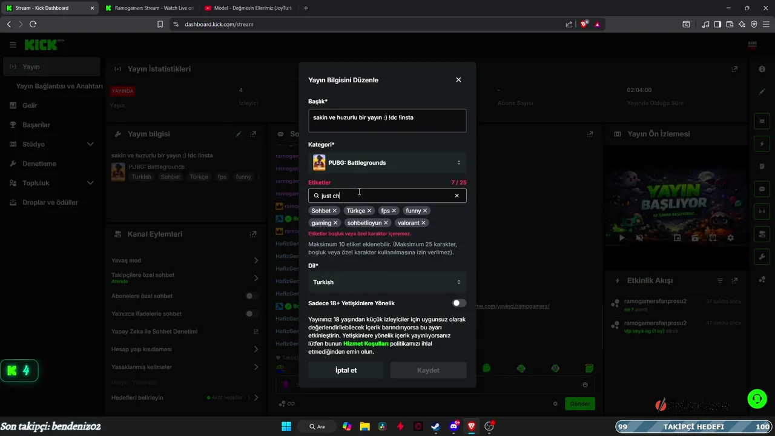Open the green support chat bubble
This screenshot has width=775, height=436.
(x=757, y=398)
